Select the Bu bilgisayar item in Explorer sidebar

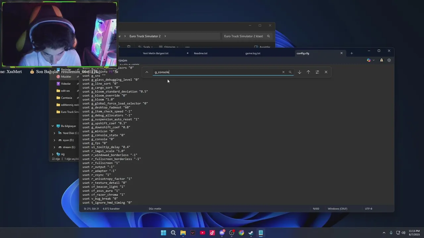[x=66, y=126]
